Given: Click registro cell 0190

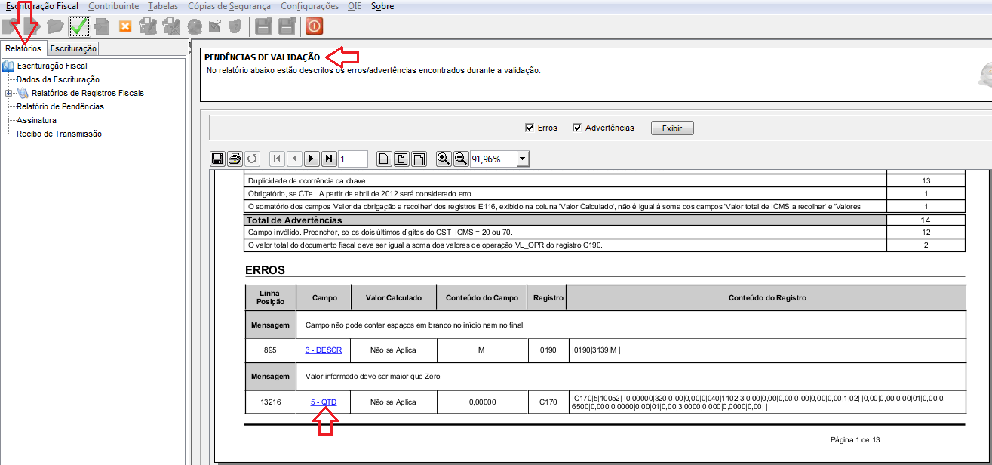Looking at the screenshot, I should (x=547, y=350).
